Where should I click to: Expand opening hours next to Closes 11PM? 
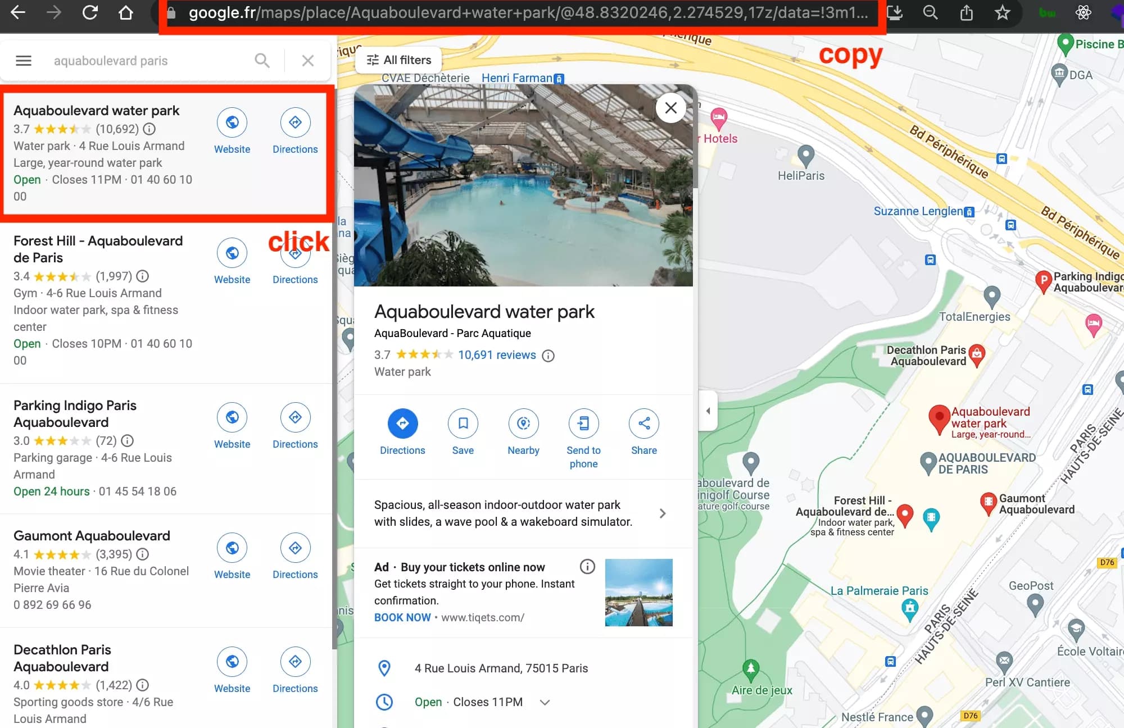click(545, 702)
